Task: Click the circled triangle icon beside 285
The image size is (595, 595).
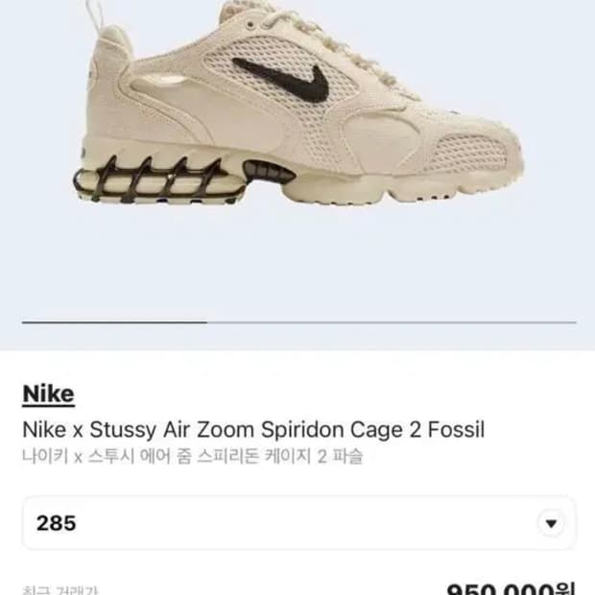Action: point(551,524)
